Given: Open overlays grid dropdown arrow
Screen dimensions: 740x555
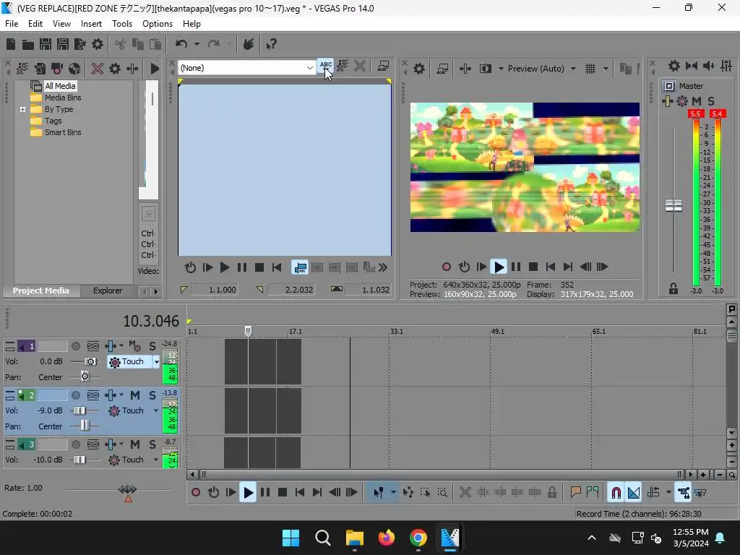Looking at the screenshot, I should pos(606,69).
